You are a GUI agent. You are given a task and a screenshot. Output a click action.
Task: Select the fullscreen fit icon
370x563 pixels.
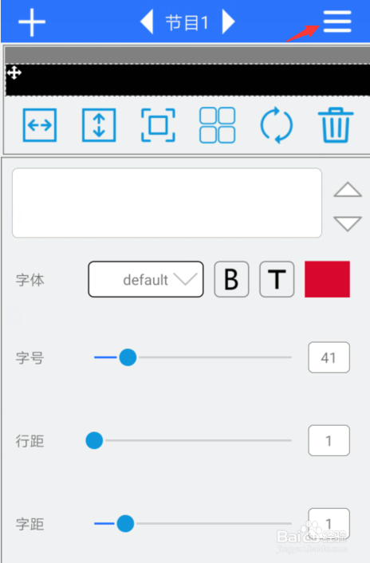pos(158,125)
